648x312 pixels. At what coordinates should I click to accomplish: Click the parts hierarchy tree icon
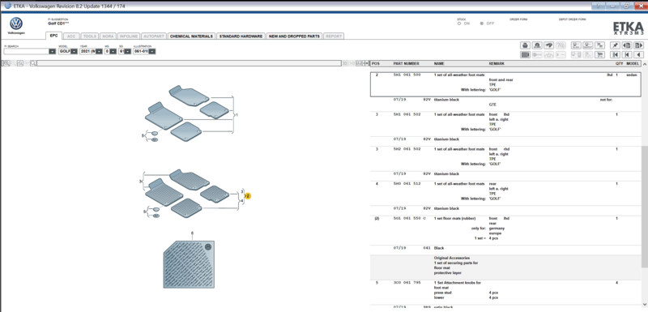[599, 45]
